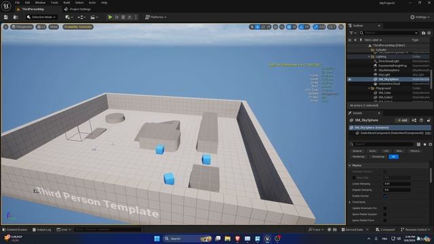The image size is (434, 244).
Task: Open the File menu
Action: tap(17, 3)
